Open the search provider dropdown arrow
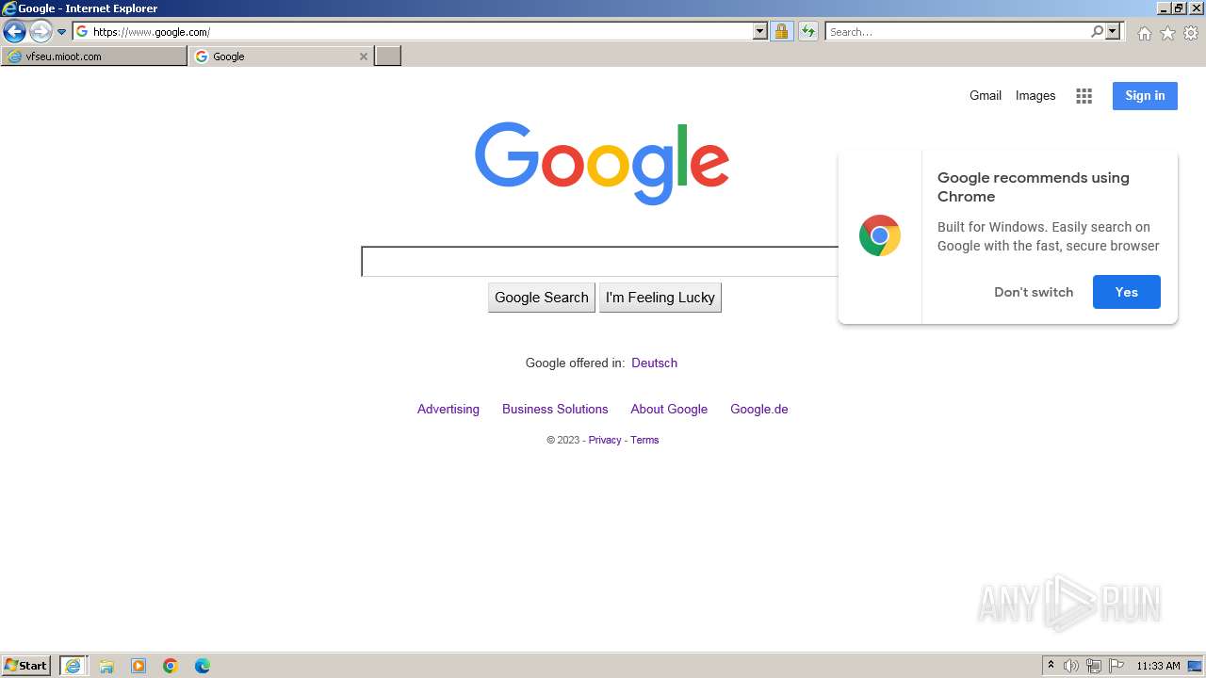Image resolution: width=1206 pixels, height=678 pixels. tap(1113, 31)
